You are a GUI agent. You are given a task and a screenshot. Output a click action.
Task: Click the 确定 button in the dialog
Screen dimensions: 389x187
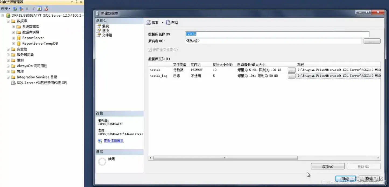point(346,179)
